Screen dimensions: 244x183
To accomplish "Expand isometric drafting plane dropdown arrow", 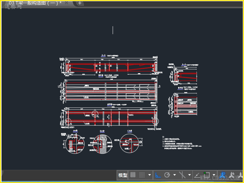I will coord(189,175).
